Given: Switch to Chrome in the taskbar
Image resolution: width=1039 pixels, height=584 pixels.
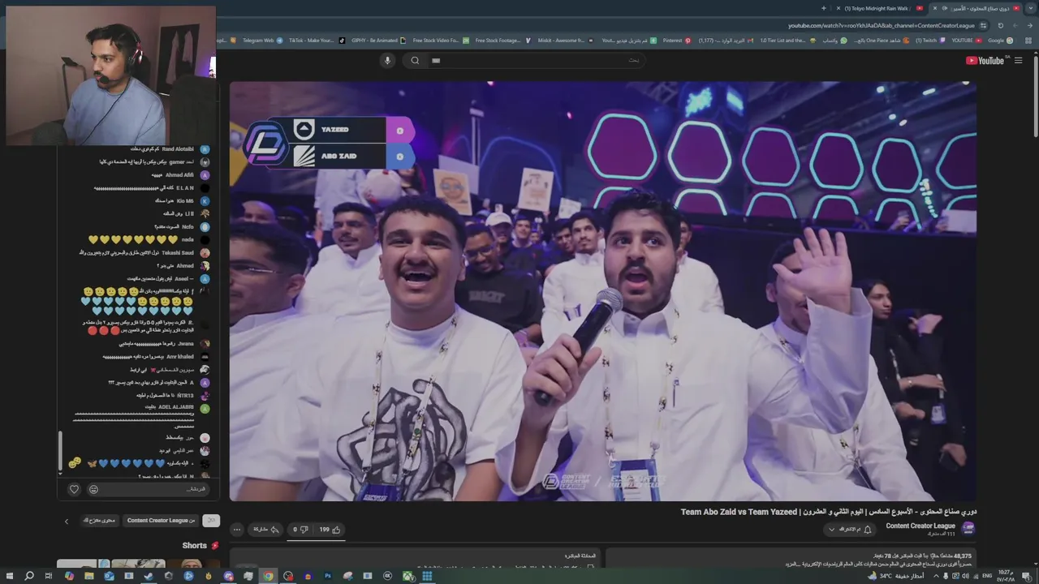Looking at the screenshot, I should (x=268, y=576).
